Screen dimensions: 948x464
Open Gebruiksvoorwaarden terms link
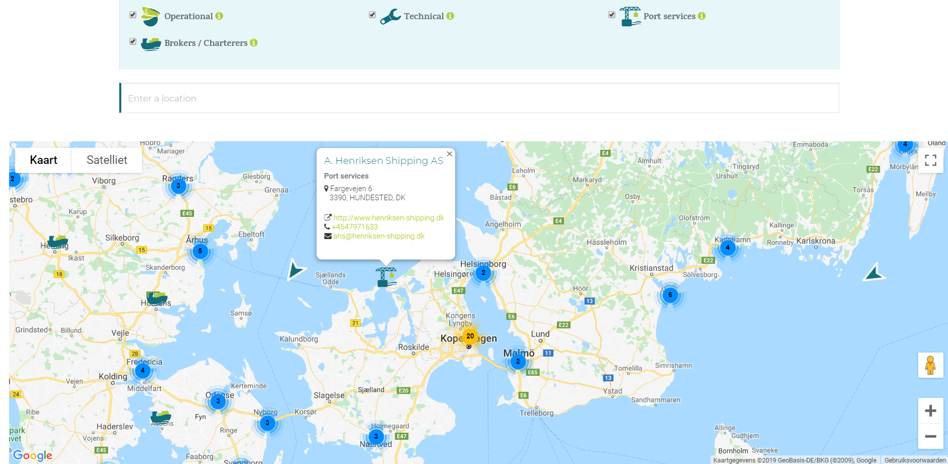tap(915, 460)
